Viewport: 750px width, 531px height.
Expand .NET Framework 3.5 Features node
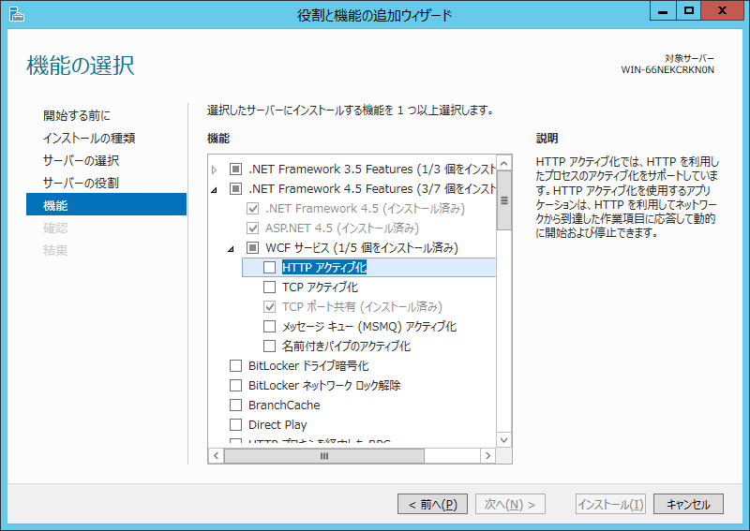[x=215, y=170]
